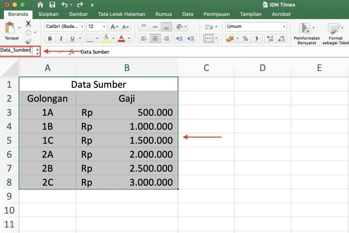Viewport: 349px width, 233px height.
Task: Apply the yellow fill color bucket
Action: (x=106, y=38)
